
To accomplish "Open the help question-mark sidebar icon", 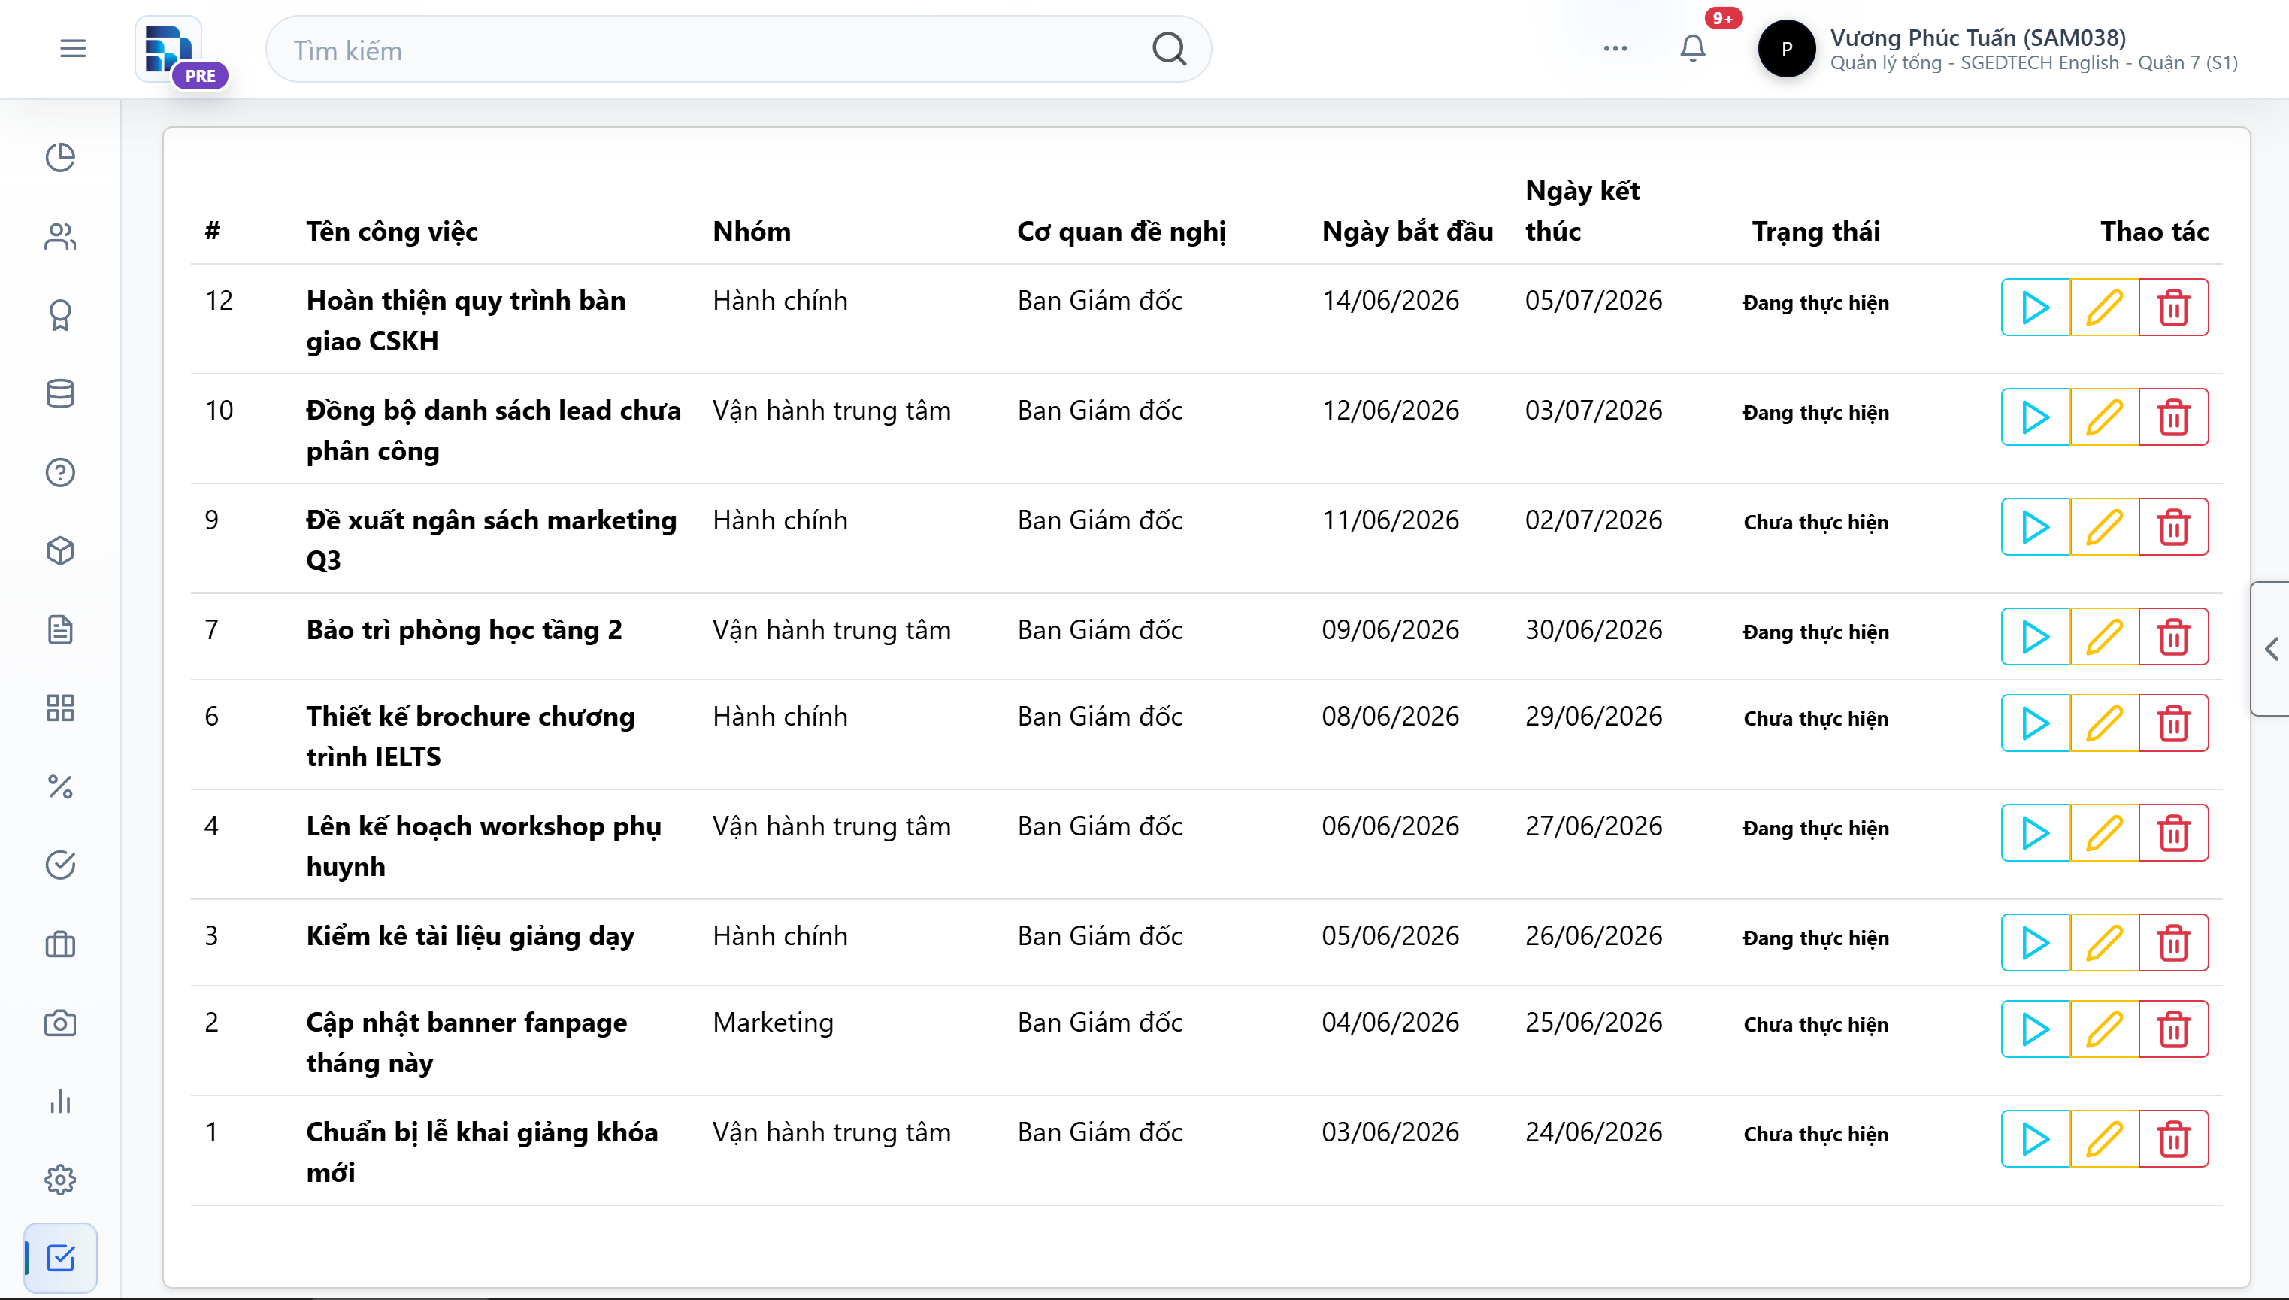I will tap(60, 471).
